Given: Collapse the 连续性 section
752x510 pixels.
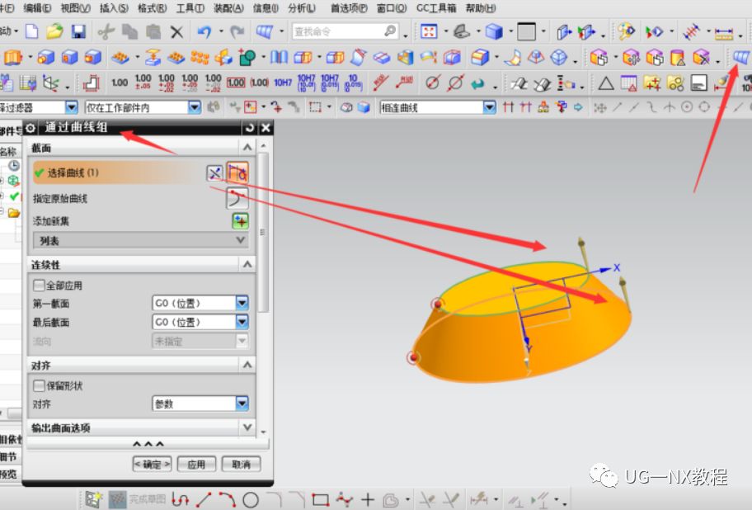Looking at the screenshot, I should click(247, 264).
